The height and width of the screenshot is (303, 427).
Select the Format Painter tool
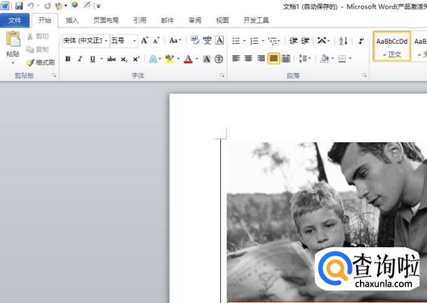[40, 63]
